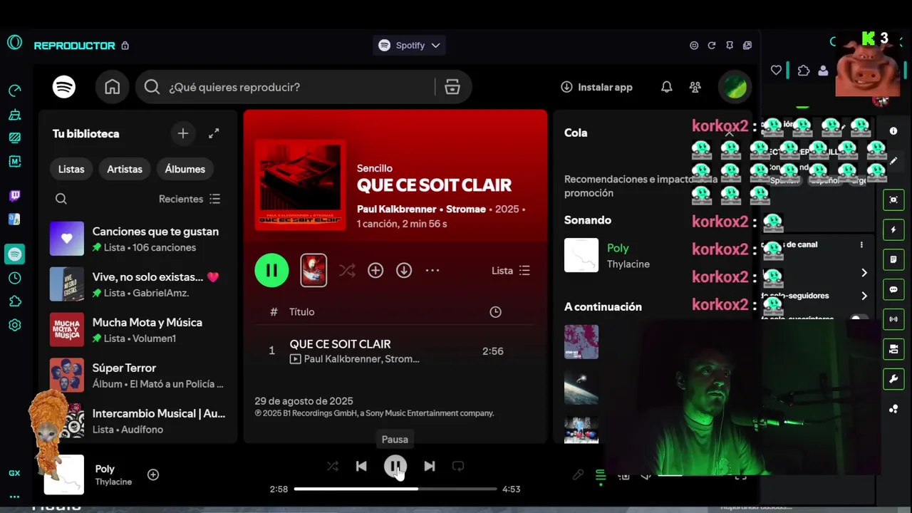Add Poly to liked songs
Screen dimensions: 912x513
(153, 475)
